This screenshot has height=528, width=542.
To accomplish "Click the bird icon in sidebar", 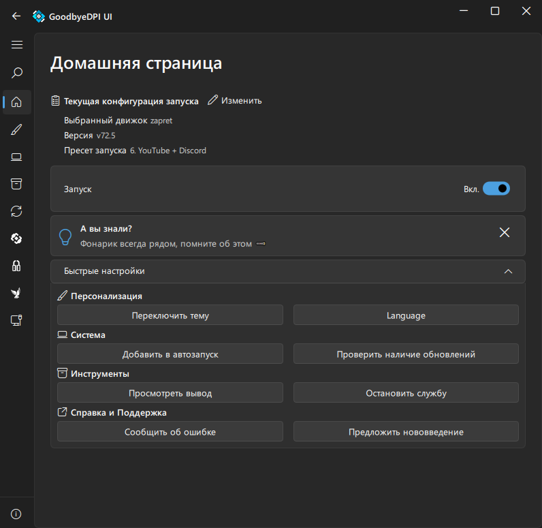I will pyautogui.click(x=17, y=293).
